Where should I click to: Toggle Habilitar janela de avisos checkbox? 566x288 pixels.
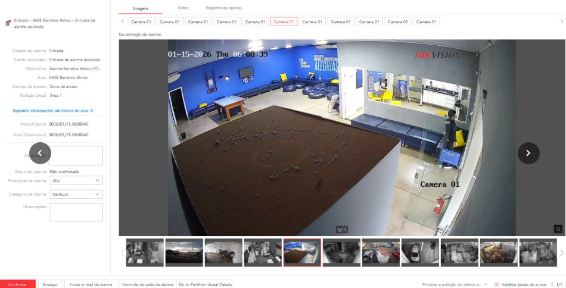coord(496,284)
